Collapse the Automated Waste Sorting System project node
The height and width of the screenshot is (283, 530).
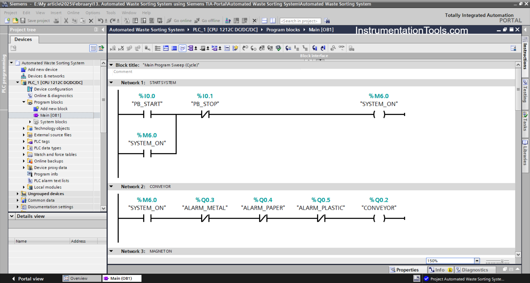tap(12, 63)
